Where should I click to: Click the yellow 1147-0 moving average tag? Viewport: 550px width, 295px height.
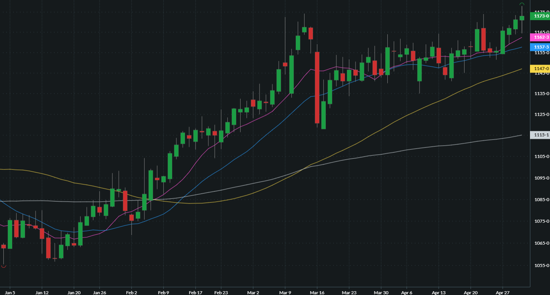click(540, 68)
